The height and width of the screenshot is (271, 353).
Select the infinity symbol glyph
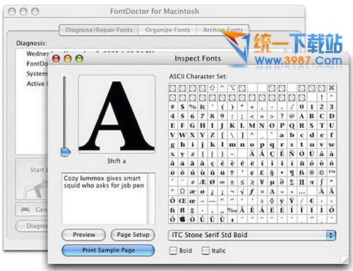coord(222,182)
